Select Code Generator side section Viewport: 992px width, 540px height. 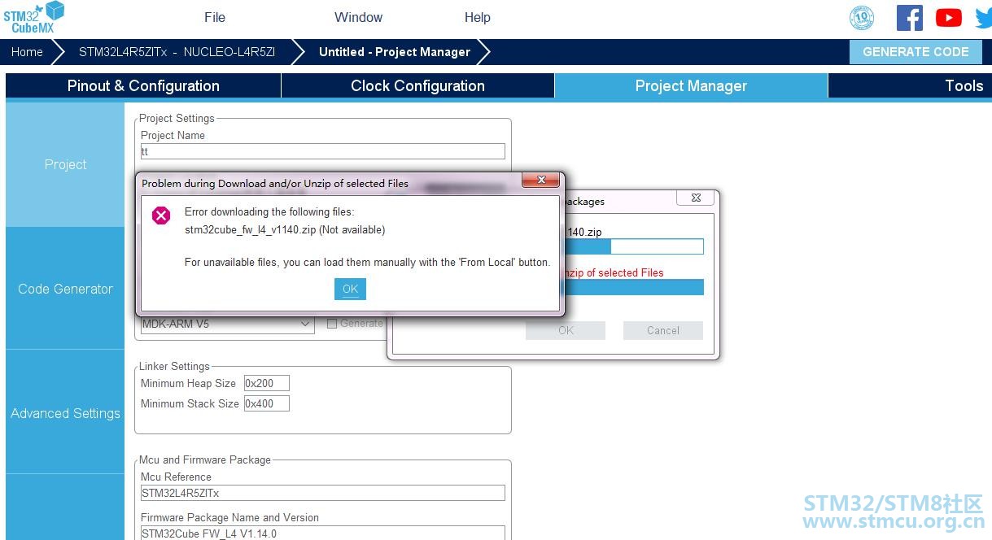pos(65,289)
